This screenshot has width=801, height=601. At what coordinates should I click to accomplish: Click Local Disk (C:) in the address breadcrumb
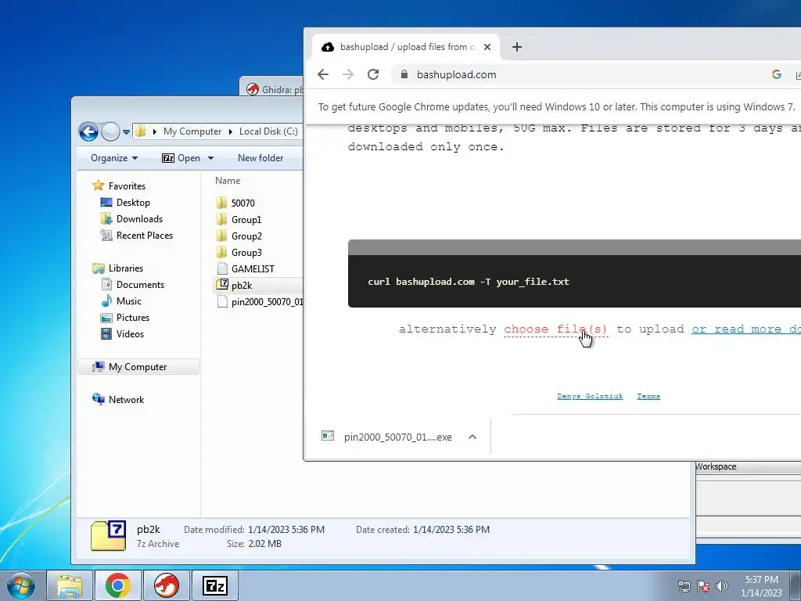click(268, 131)
